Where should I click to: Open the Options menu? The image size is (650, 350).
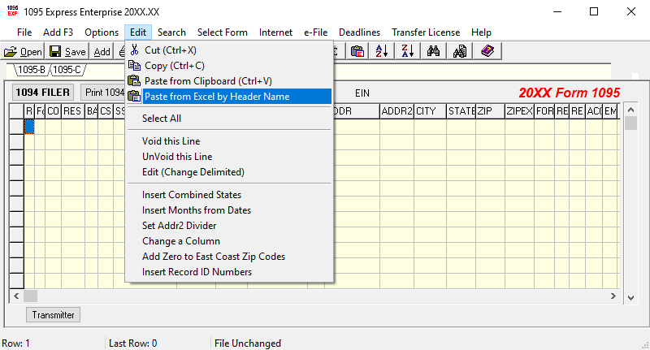coord(102,32)
